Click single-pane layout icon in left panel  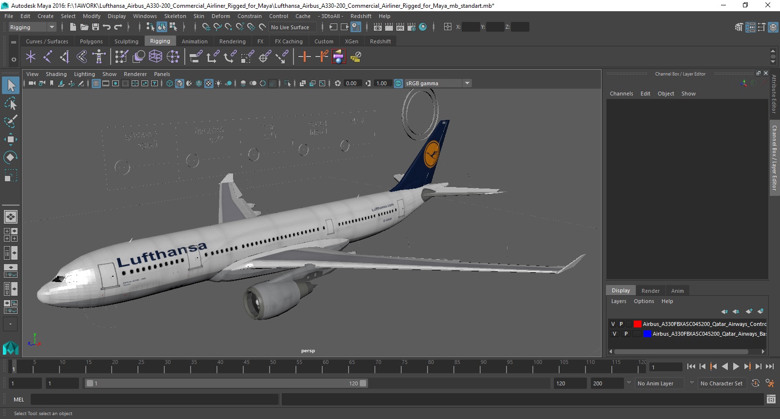[x=11, y=216]
